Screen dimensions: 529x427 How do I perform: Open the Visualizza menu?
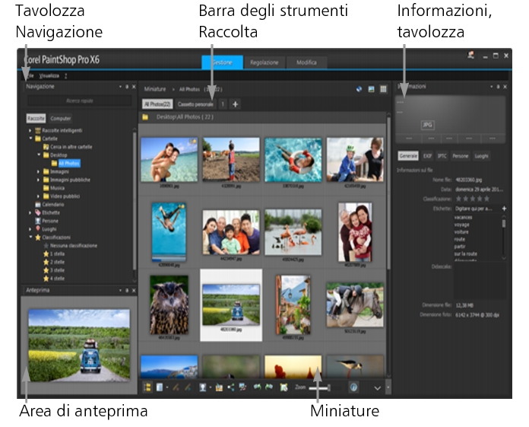click(x=49, y=76)
